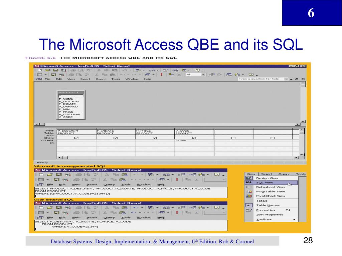
Task: Uncheck the Show box under P_PRICE
Action: [x=155, y=138]
